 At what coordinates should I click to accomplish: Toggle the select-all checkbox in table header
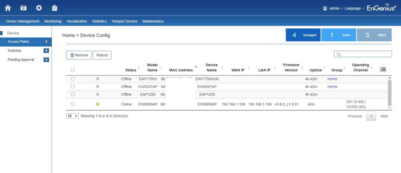pos(72,70)
